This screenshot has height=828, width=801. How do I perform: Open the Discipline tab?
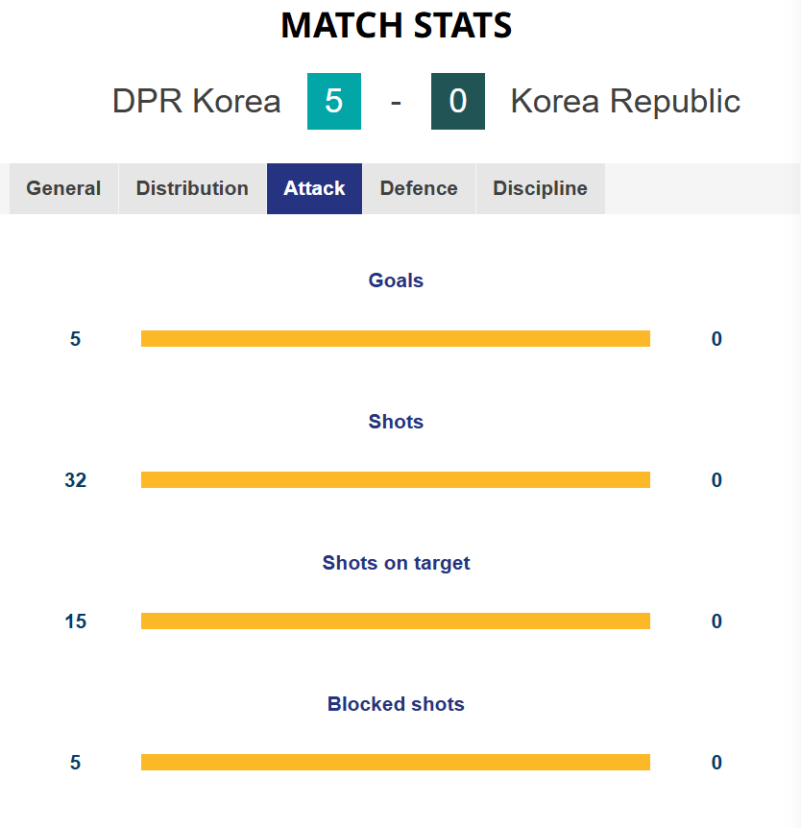tap(540, 188)
